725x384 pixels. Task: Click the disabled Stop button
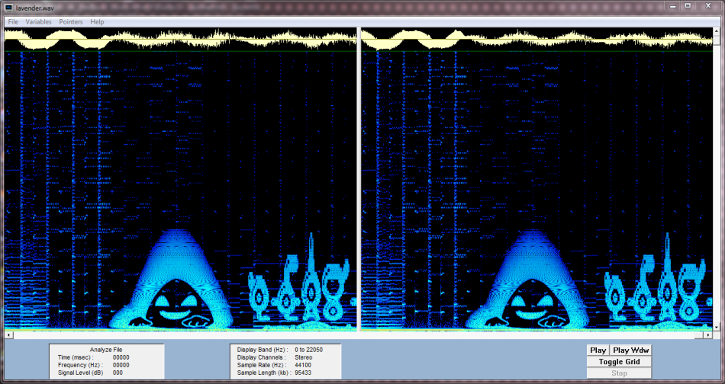click(x=619, y=373)
